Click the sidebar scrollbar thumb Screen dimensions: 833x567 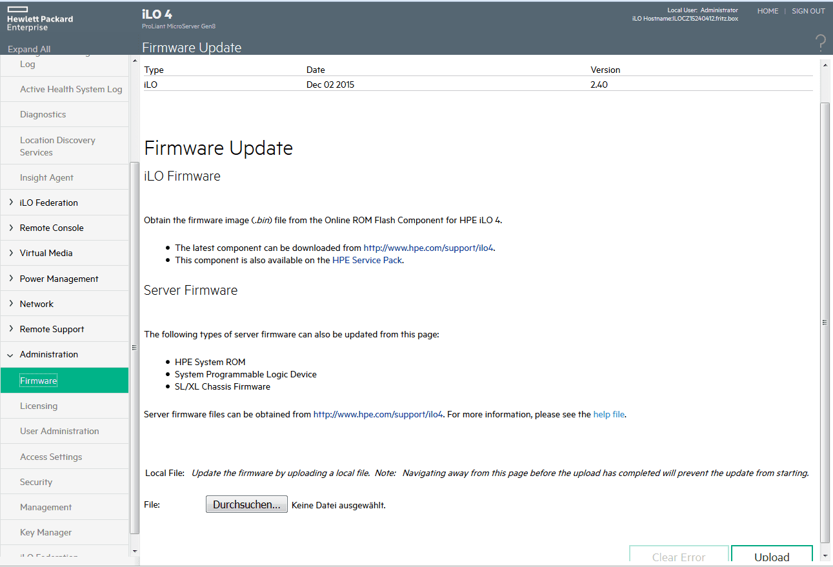[134, 347]
